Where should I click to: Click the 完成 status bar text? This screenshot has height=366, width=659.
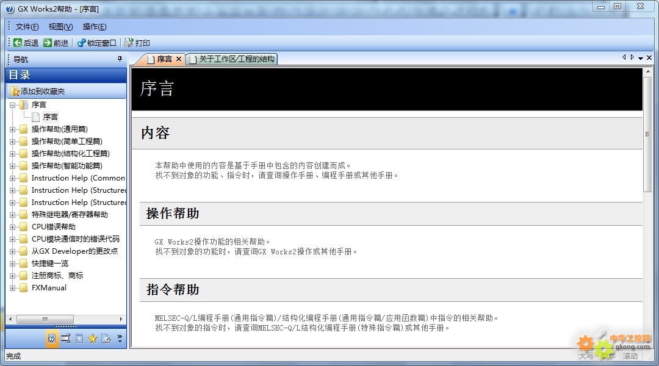(13, 356)
